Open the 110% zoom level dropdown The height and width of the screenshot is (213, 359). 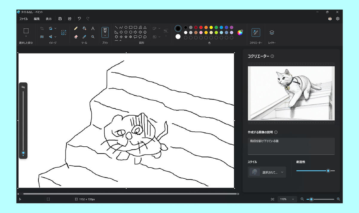[x=287, y=199]
